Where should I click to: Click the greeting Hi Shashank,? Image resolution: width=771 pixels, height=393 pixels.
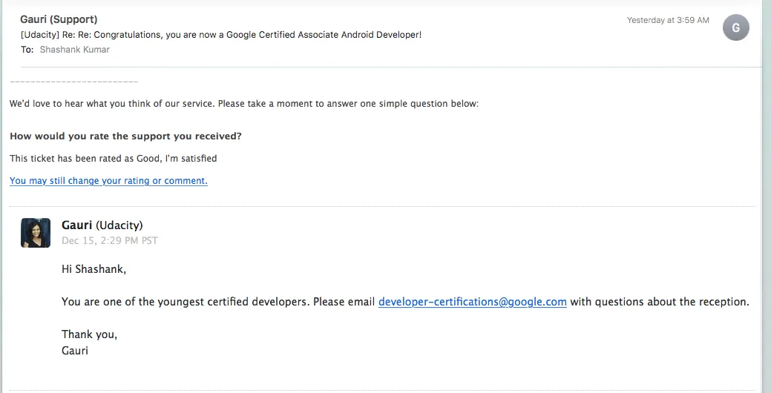point(94,269)
